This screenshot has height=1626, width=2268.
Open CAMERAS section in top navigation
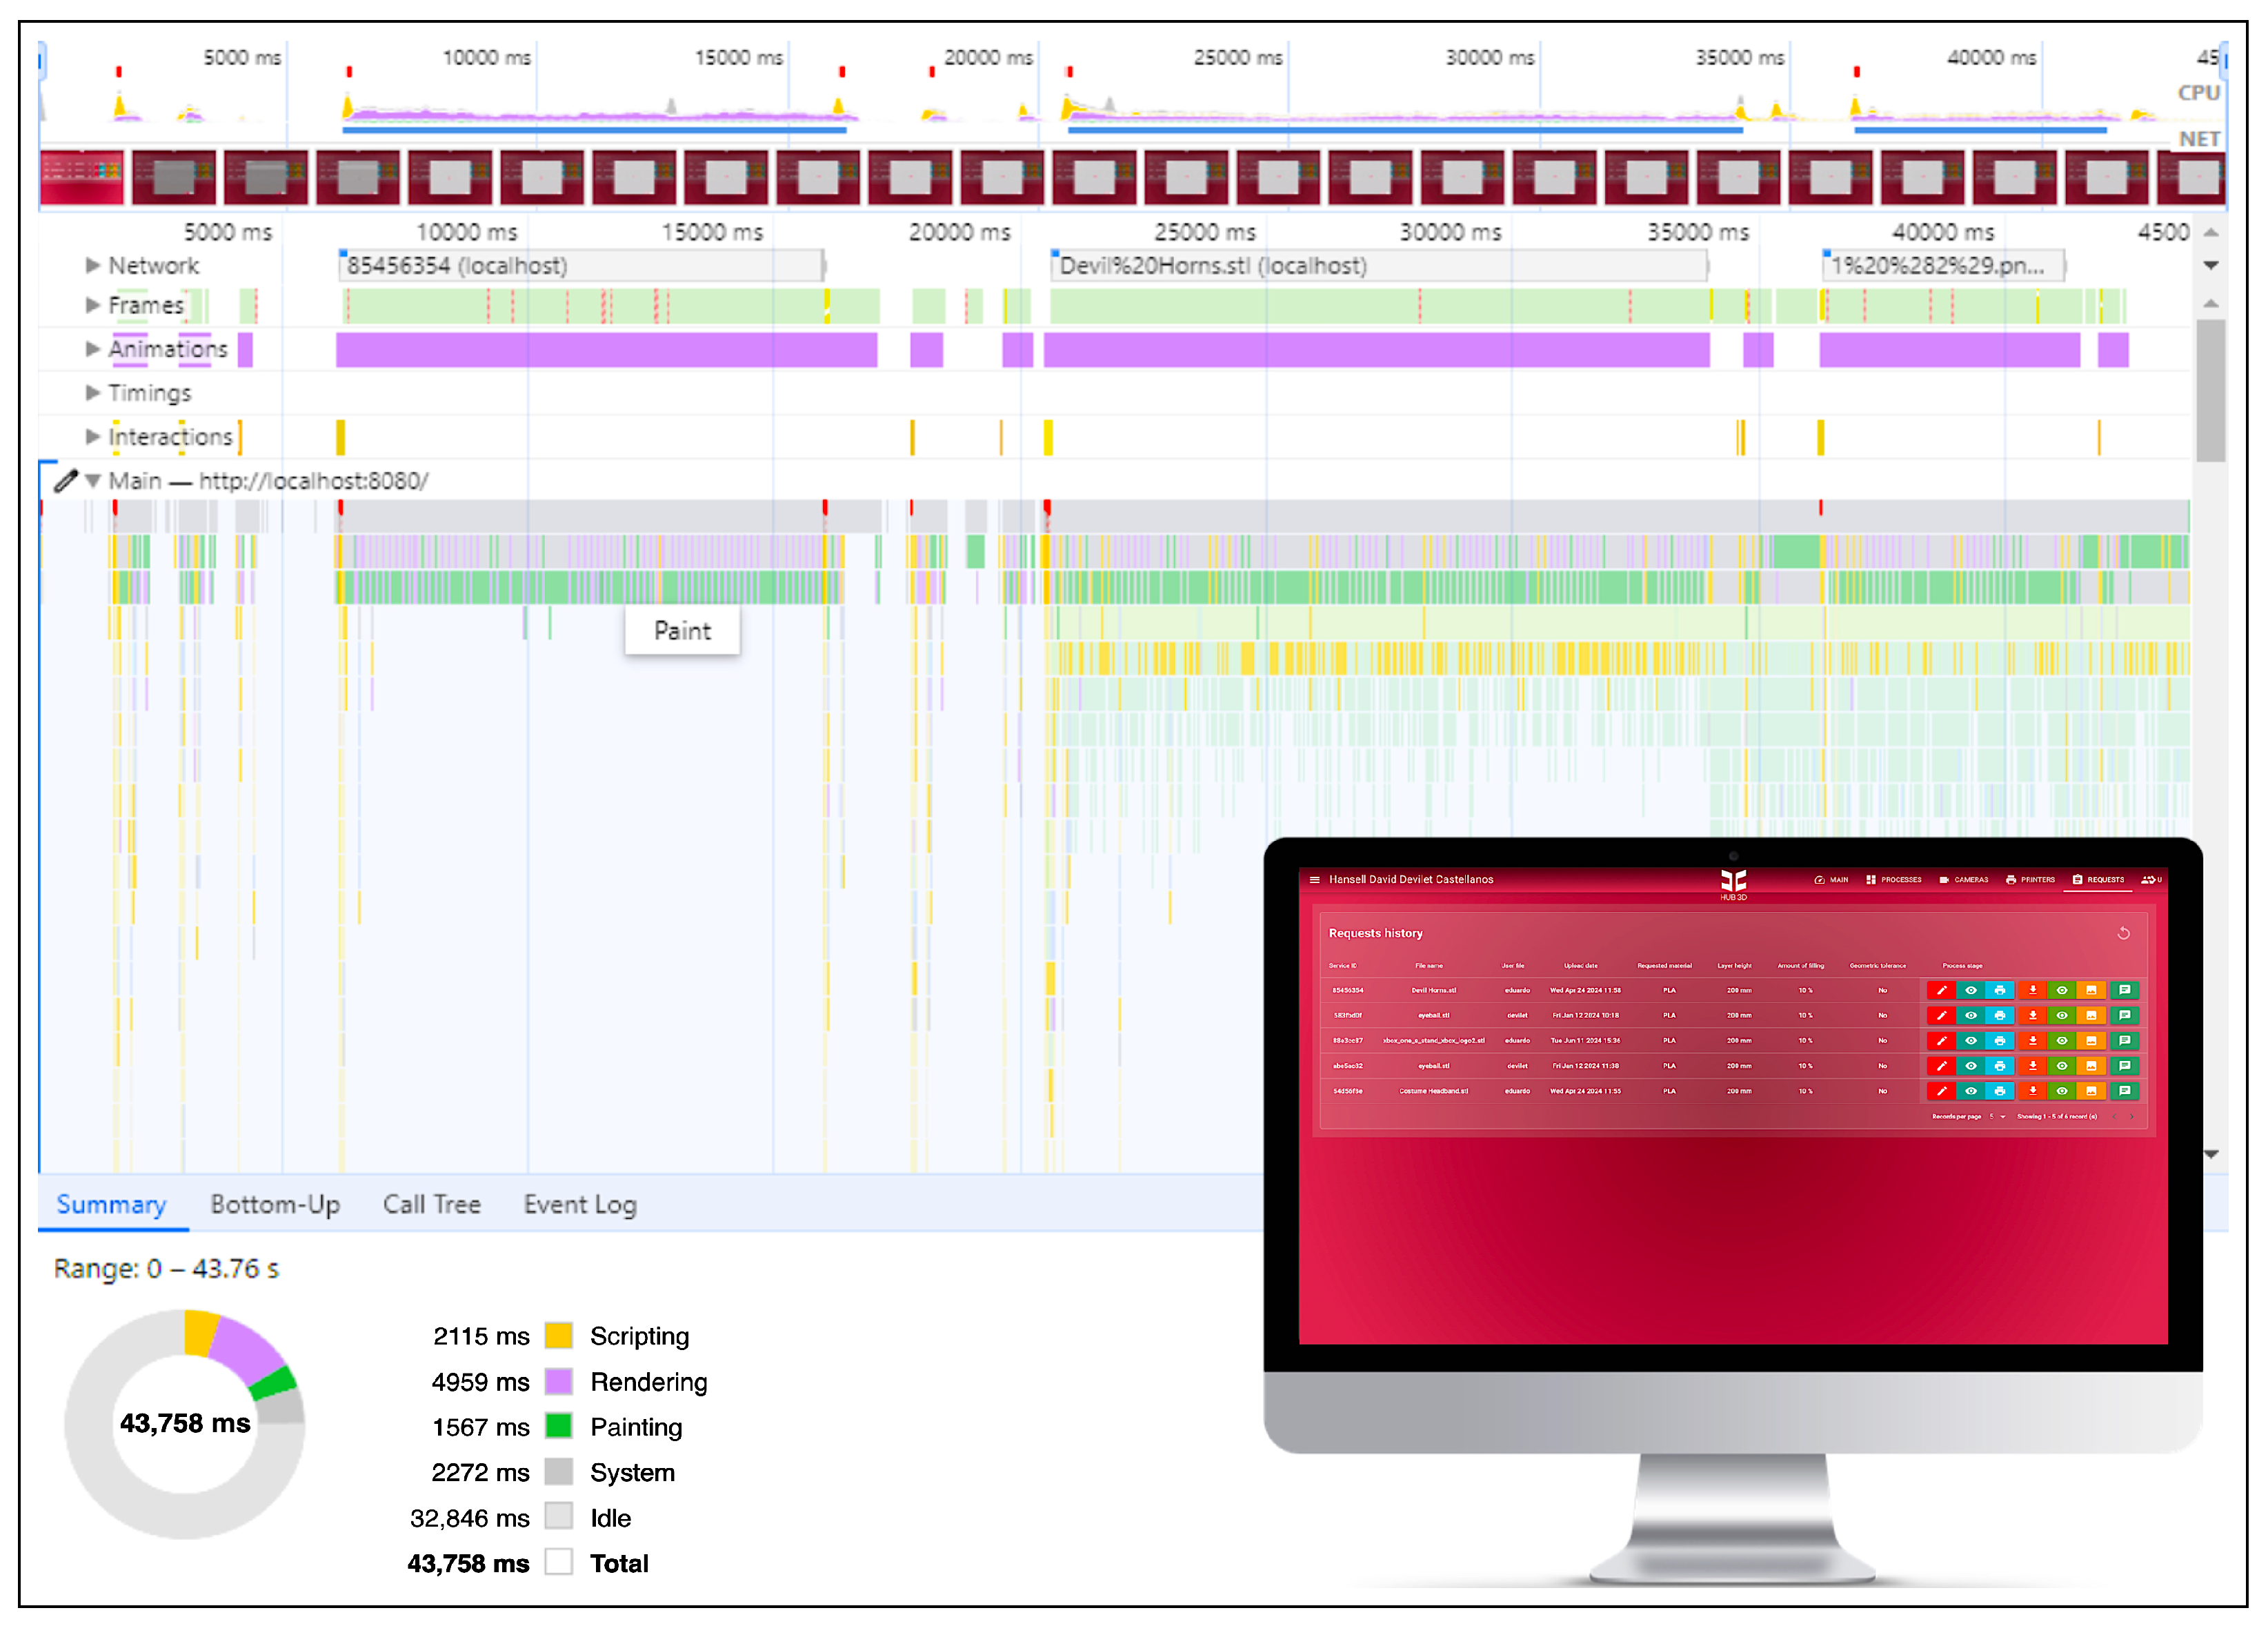[x=1963, y=880]
